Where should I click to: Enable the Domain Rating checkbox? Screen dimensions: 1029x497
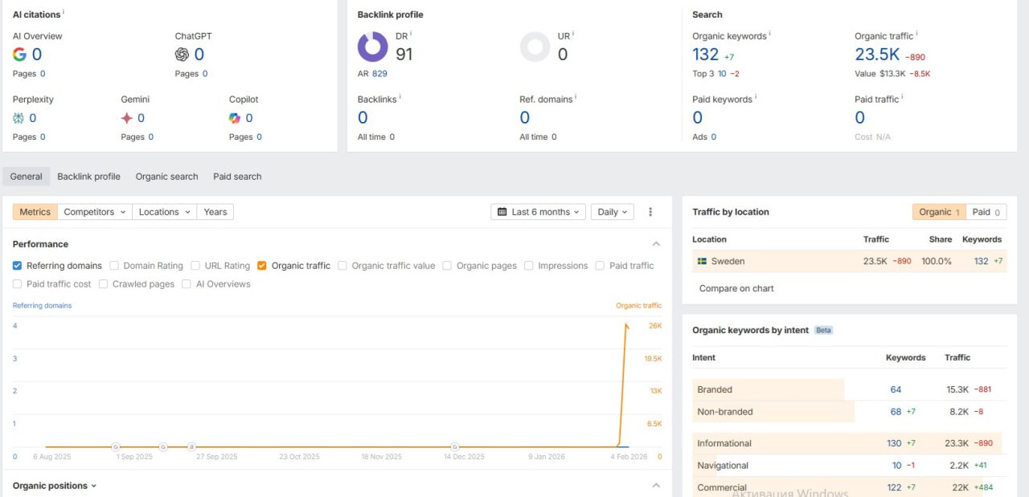point(114,266)
